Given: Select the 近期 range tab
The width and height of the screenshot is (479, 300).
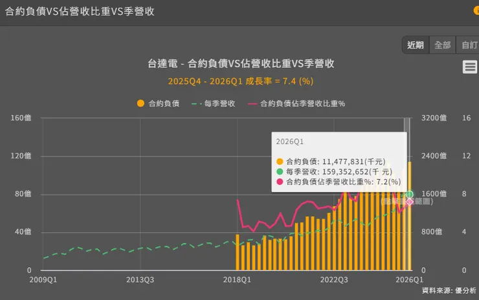Looking at the screenshot, I should pos(416,45).
